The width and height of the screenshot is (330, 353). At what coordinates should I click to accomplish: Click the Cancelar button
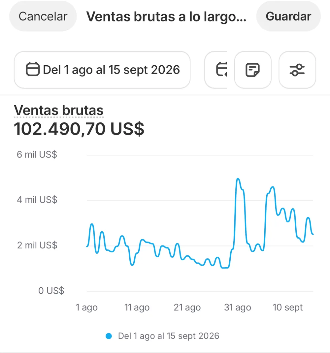point(43,16)
